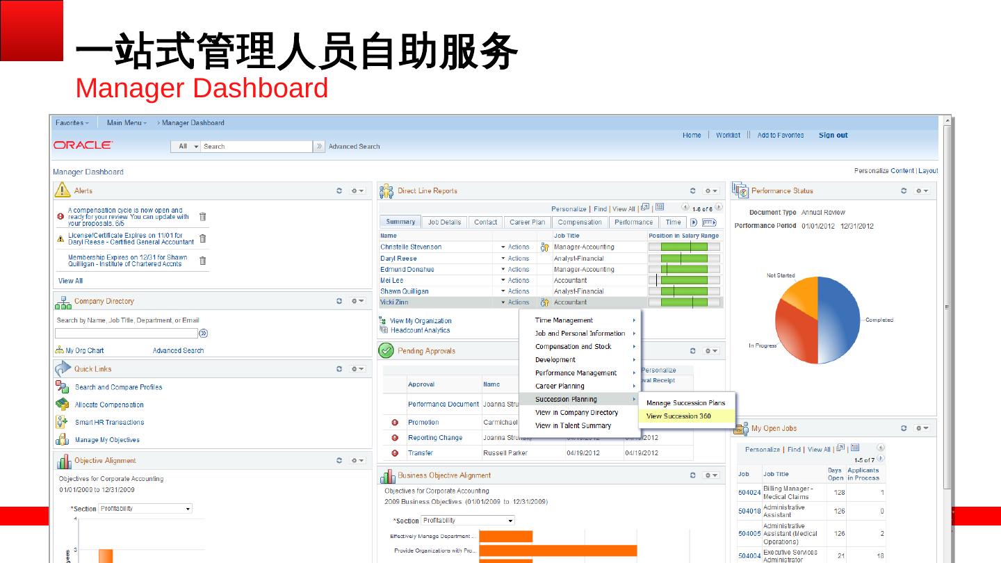Expand Actions menu for Mei Lee
1001x563 pixels.
coord(515,281)
